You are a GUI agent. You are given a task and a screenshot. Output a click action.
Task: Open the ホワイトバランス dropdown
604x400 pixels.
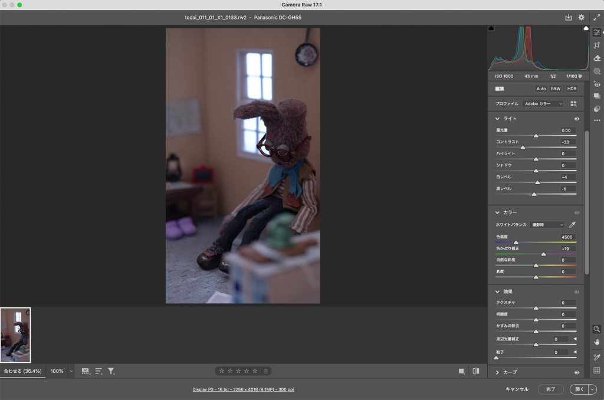coord(546,225)
